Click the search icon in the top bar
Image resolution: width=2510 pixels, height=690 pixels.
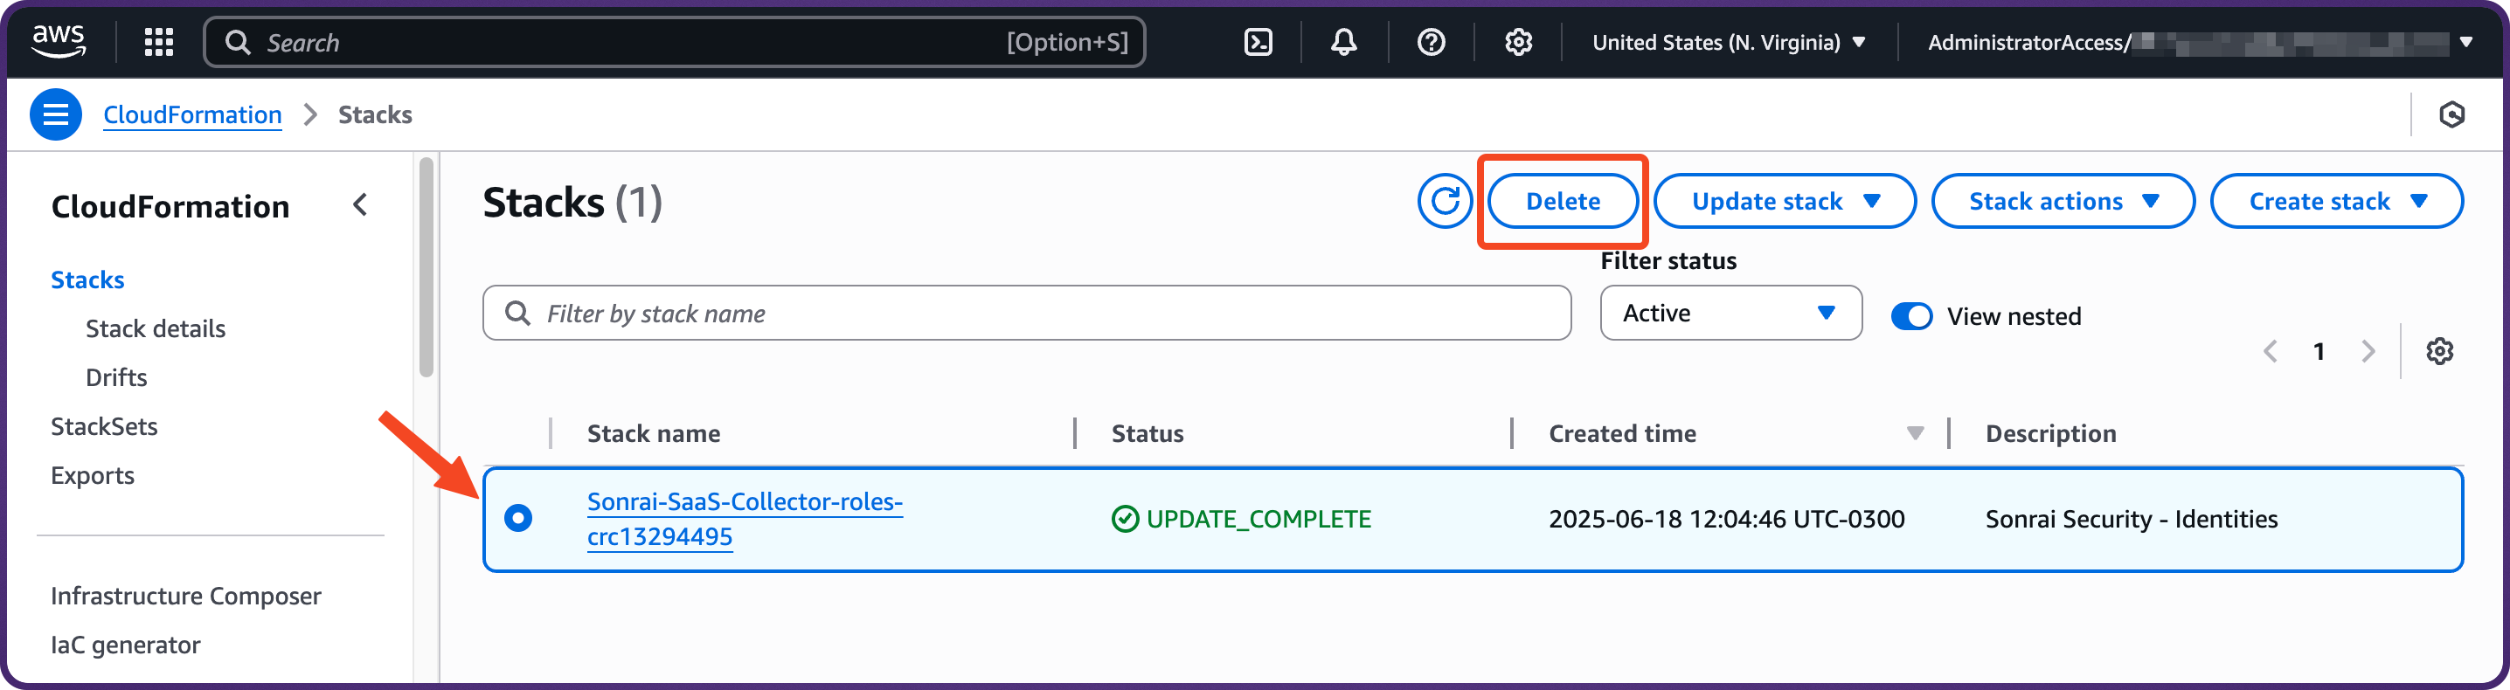237,42
